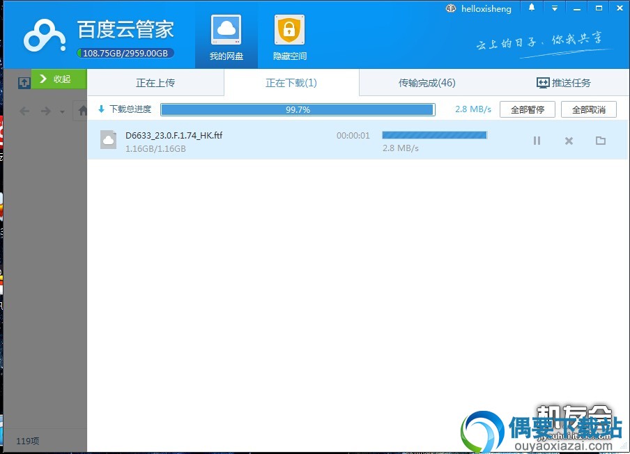Screen dimensions: 630x454
Task: Pause all downloads with 全部暂停
Action: [x=527, y=109]
